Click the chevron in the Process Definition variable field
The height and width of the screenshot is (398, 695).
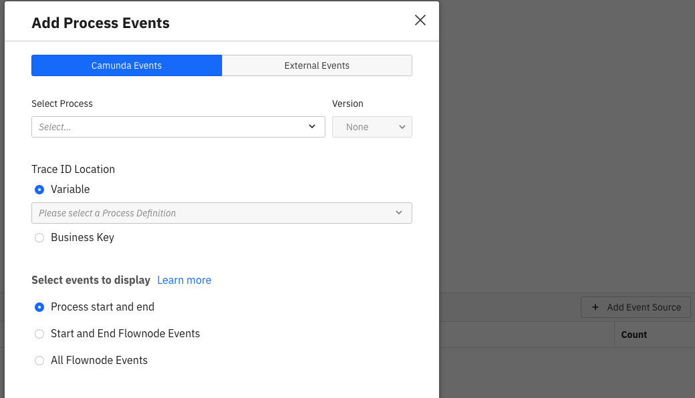pos(399,213)
